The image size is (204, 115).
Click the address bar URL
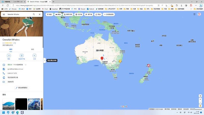point(84,5)
